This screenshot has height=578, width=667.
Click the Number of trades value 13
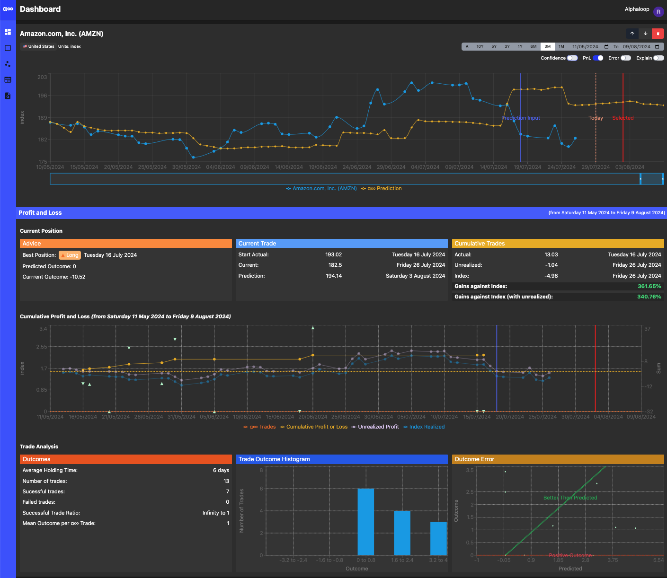coord(226,481)
